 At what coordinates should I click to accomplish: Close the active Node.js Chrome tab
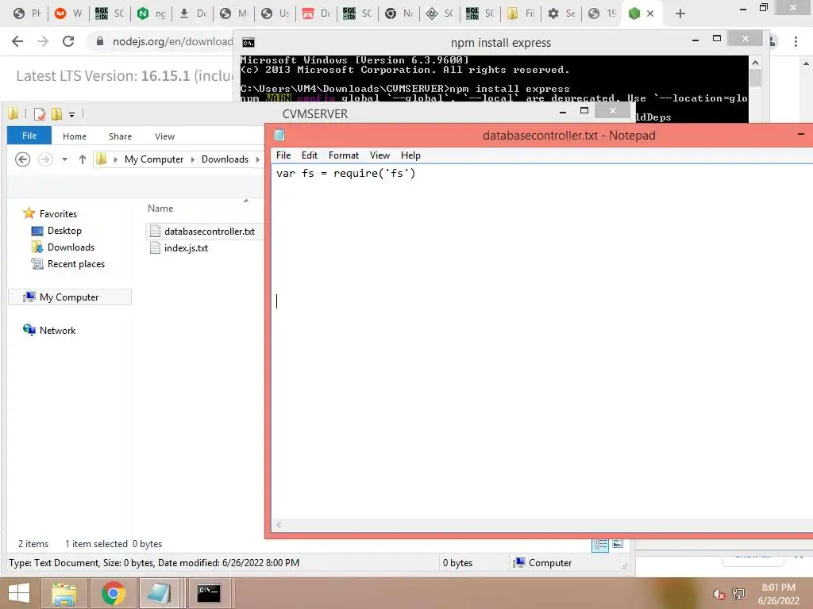[650, 13]
